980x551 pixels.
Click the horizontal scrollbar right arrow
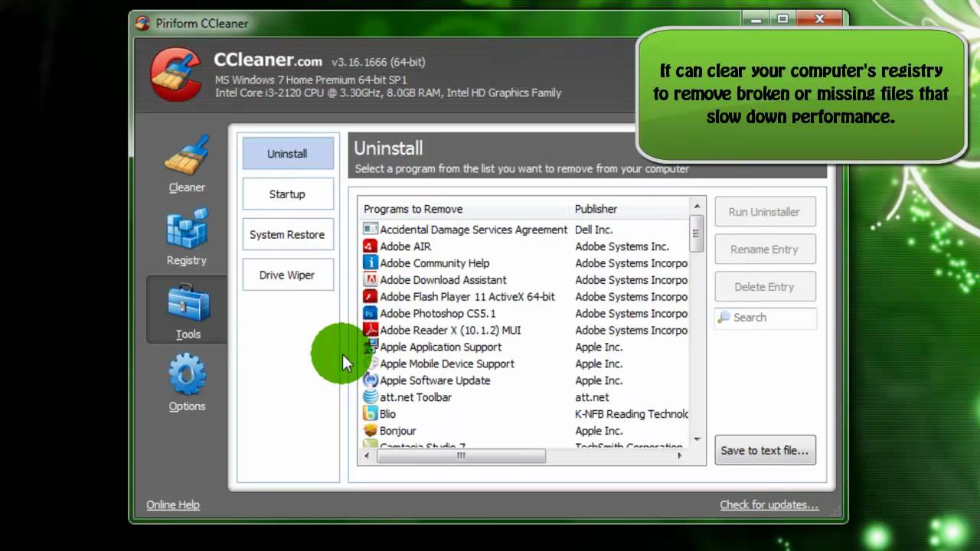coord(678,455)
